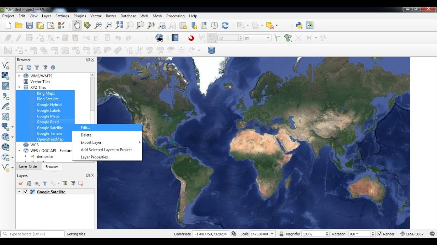Viewport: 437px width, 245px height.
Task: Select Google Terrain in XYZ Tiles
Action: tap(50, 133)
